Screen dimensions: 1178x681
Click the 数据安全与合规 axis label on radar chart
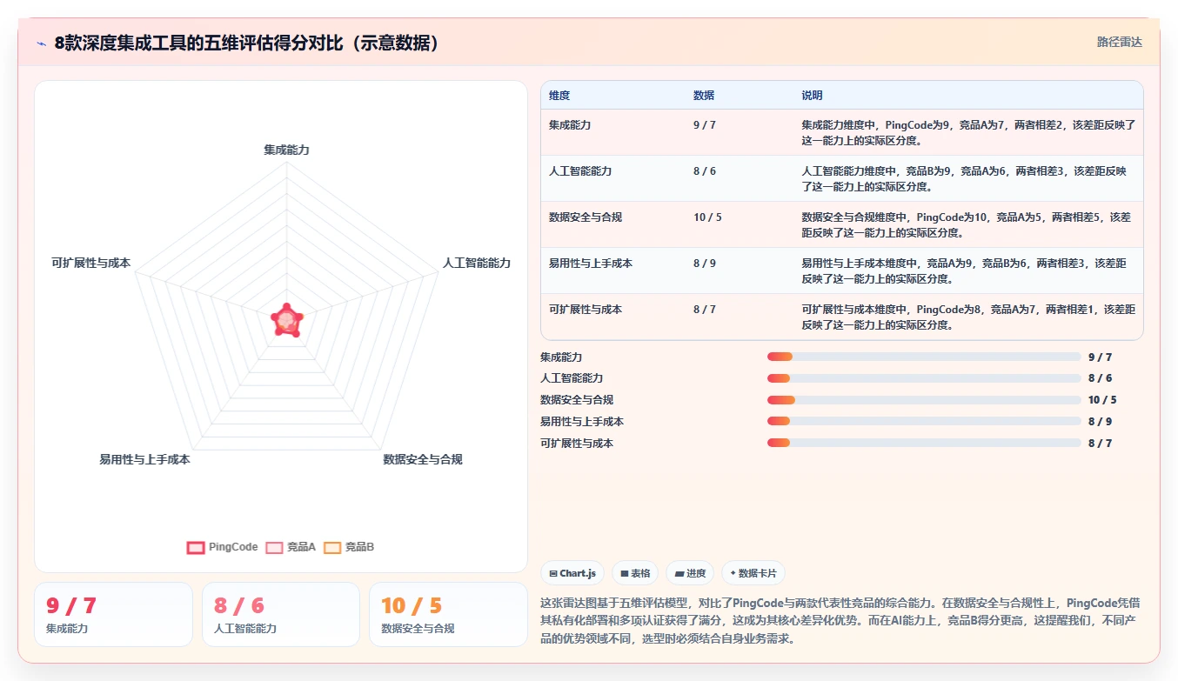point(423,459)
